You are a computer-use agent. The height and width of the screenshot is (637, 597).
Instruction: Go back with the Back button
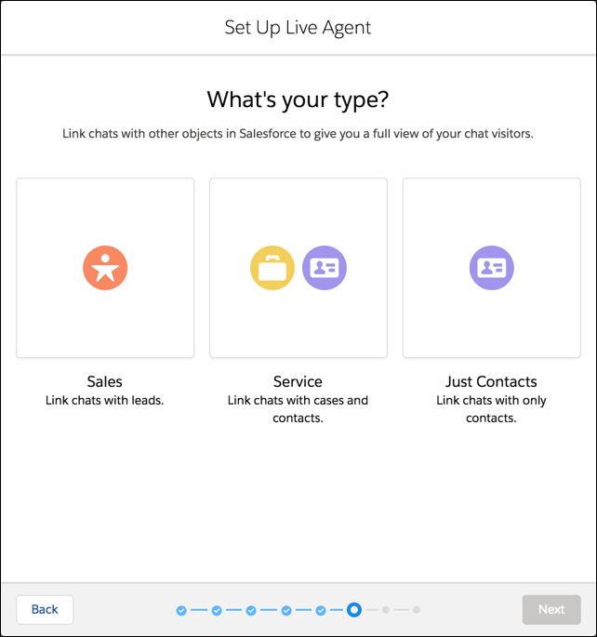click(x=45, y=609)
